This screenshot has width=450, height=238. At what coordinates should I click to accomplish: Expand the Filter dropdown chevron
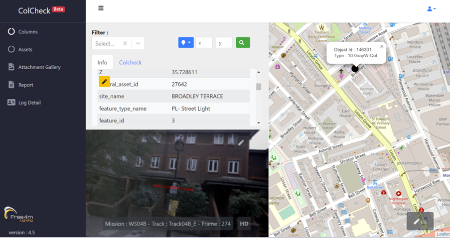(x=138, y=43)
